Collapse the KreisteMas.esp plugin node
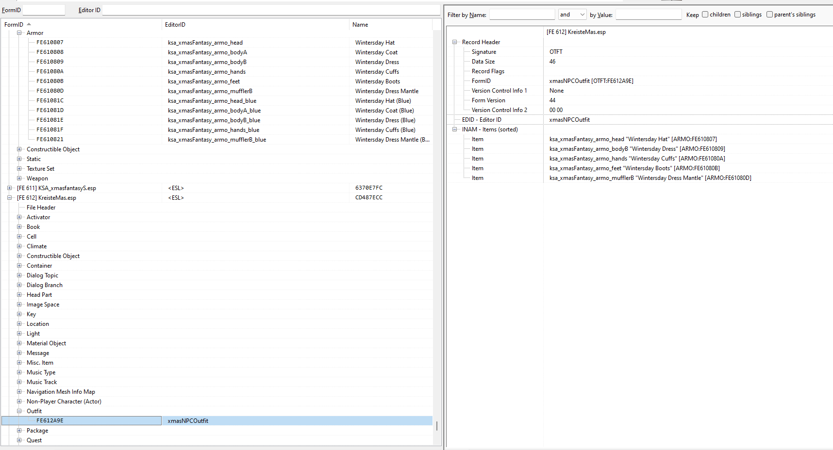 pyautogui.click(x=10, y=198)
